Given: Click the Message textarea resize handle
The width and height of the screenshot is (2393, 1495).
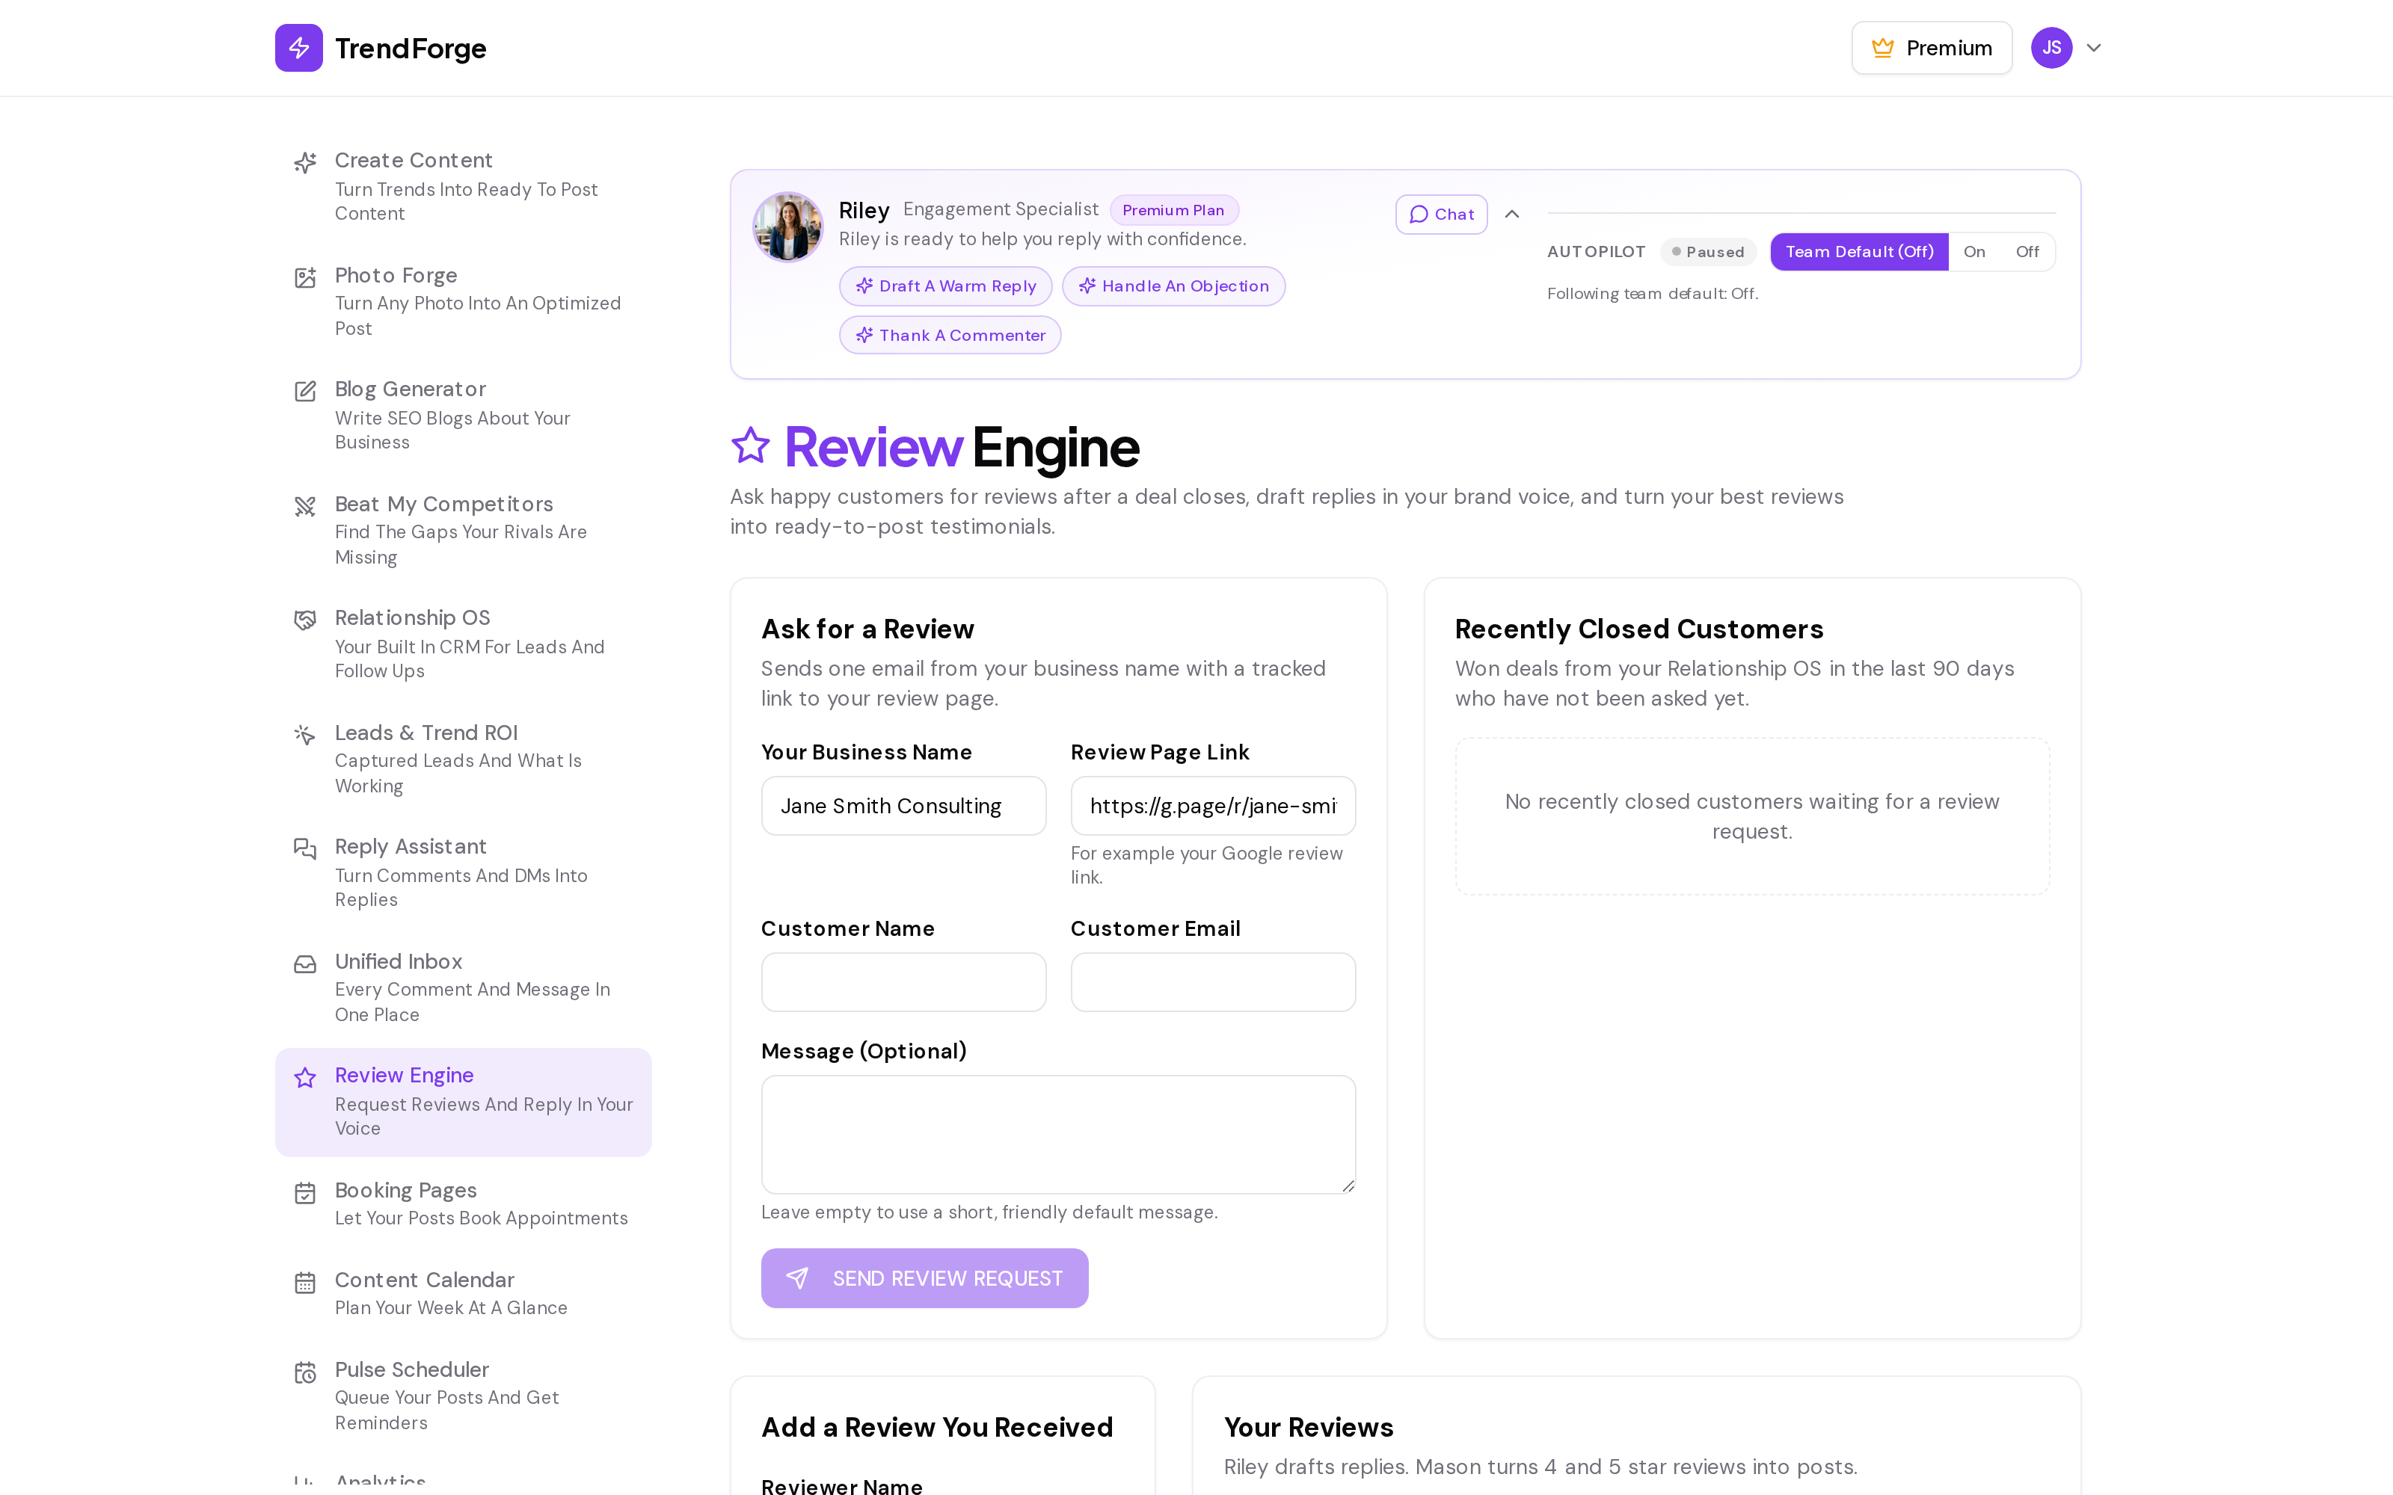Looking at the screenshot, I should coord(1348,1186).
